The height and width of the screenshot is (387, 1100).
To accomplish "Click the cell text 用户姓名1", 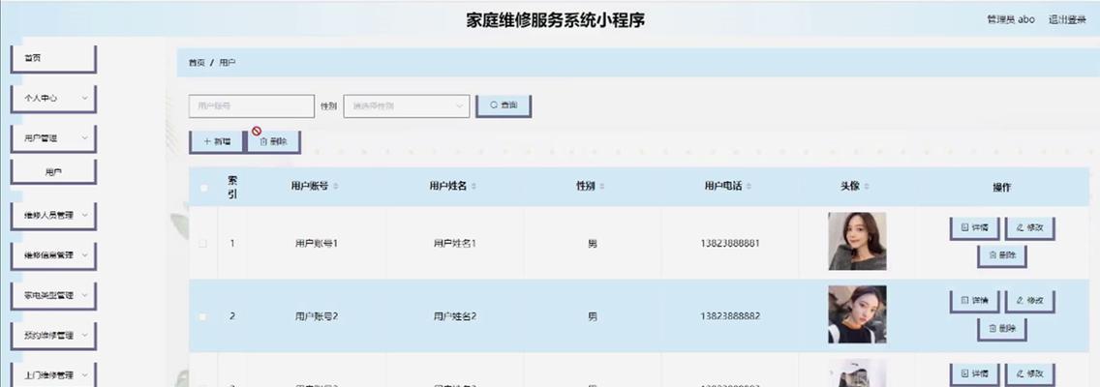I will coord(454,243).
